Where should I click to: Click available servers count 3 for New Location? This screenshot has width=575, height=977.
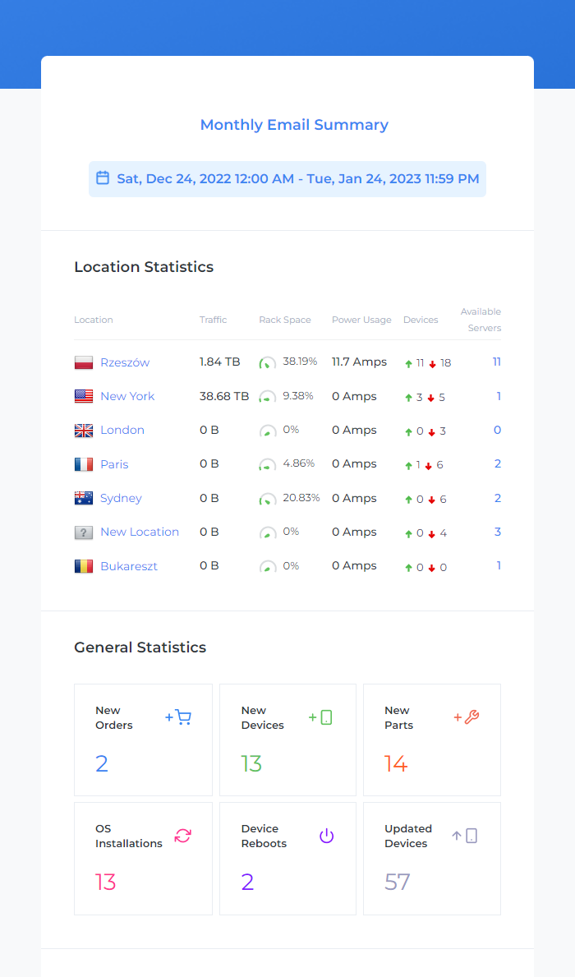pyautogui.click(x=497, y=532)
